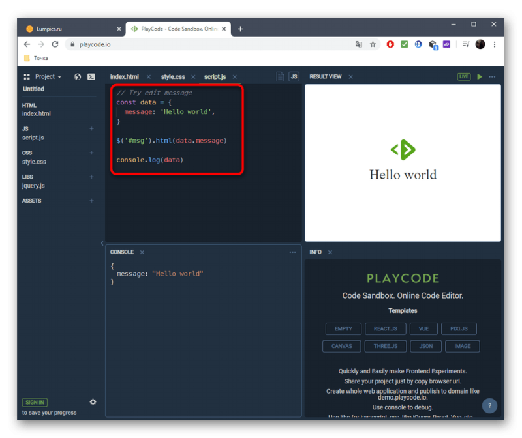This screenshot has height=438, width=522.
Task: Open a new browser tab
Action: coord(240,29)
